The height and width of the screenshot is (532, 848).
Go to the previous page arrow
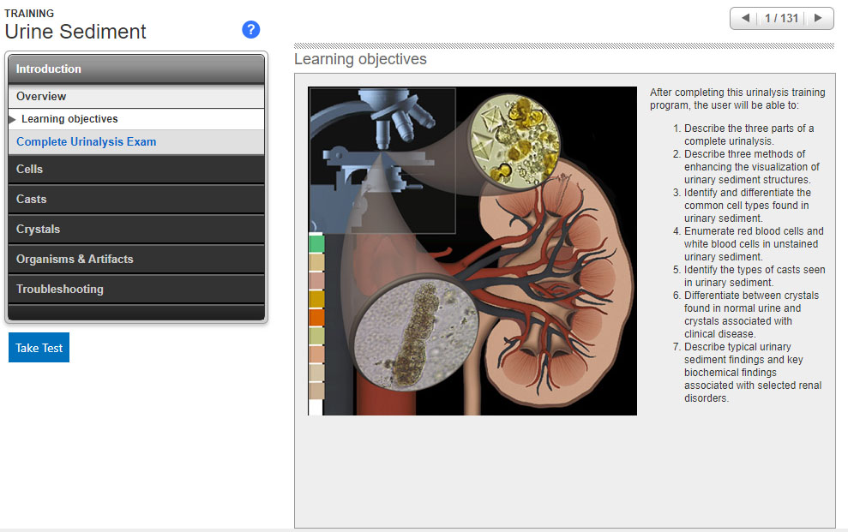click(744, 18)
